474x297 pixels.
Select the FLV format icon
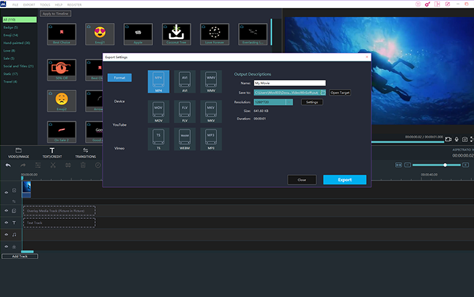point(184,110)
